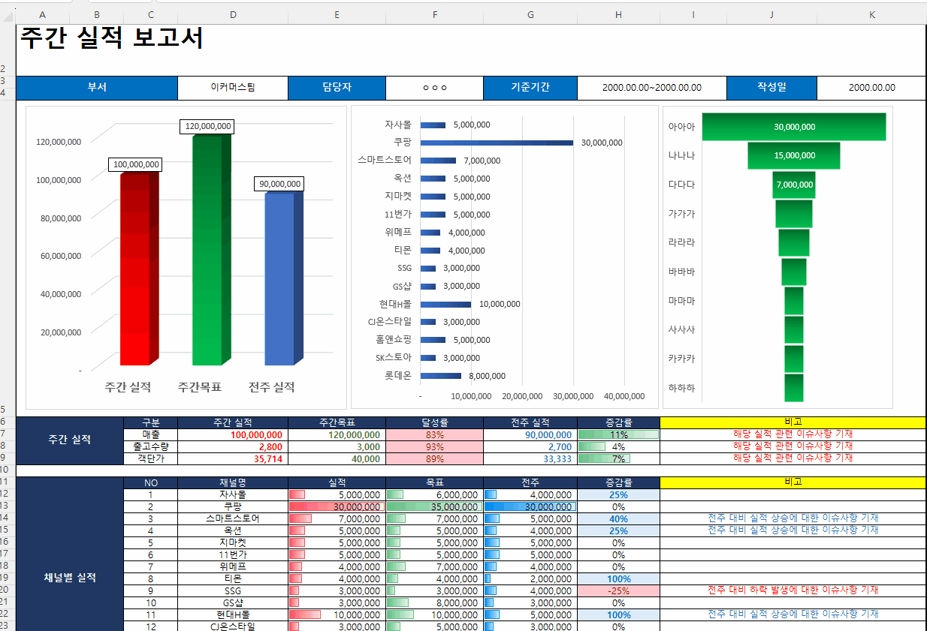Screen dimensions: 927x631
Task: Click the ○ ○ ○ person-in-charge cell
Action: pyautogui.click(x=434, y=87)
